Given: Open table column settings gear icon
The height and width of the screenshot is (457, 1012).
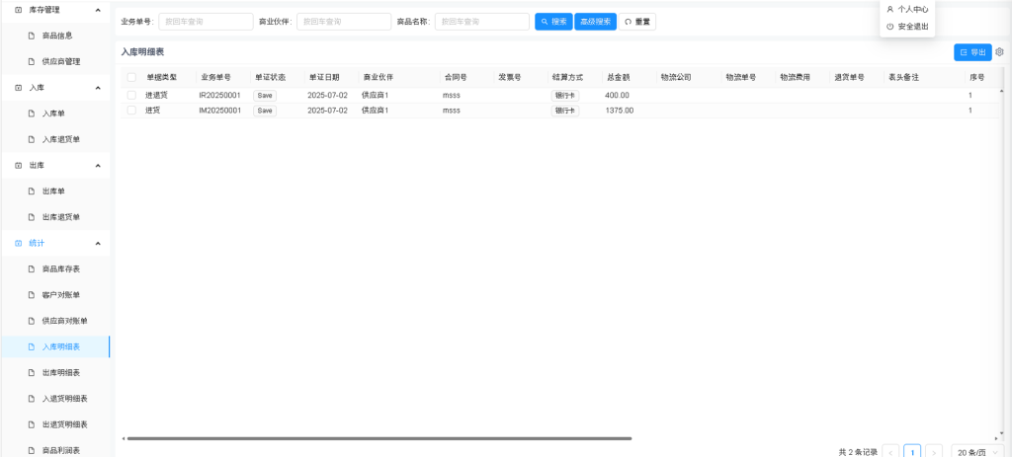Looking at the screenshot, I should [999, 52].
